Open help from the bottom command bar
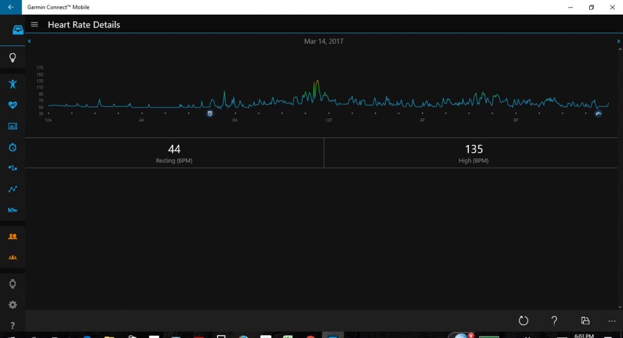 pos(554,321)
